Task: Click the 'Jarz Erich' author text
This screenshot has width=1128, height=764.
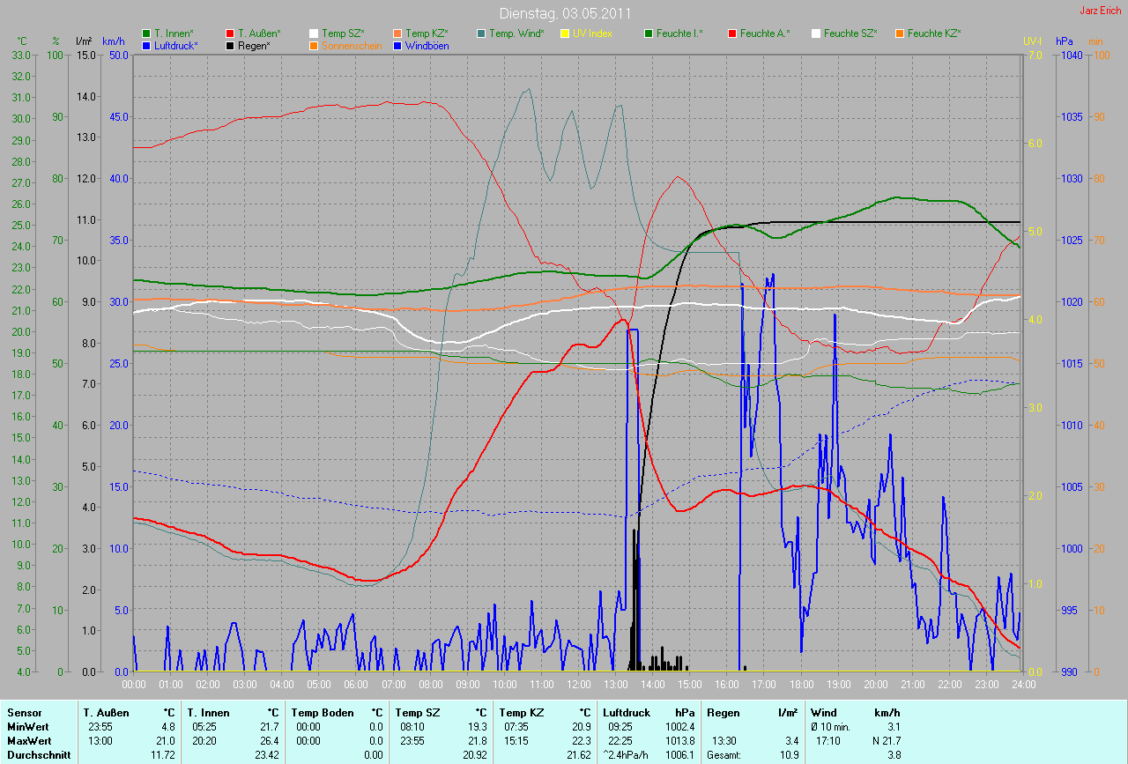Action: (1101, 11)
